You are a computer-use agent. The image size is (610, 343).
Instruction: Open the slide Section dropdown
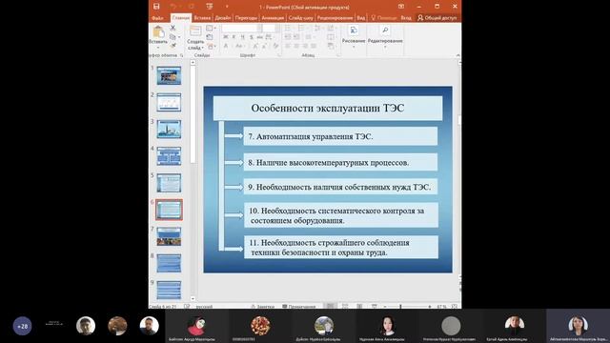click(x=212, y=47)
